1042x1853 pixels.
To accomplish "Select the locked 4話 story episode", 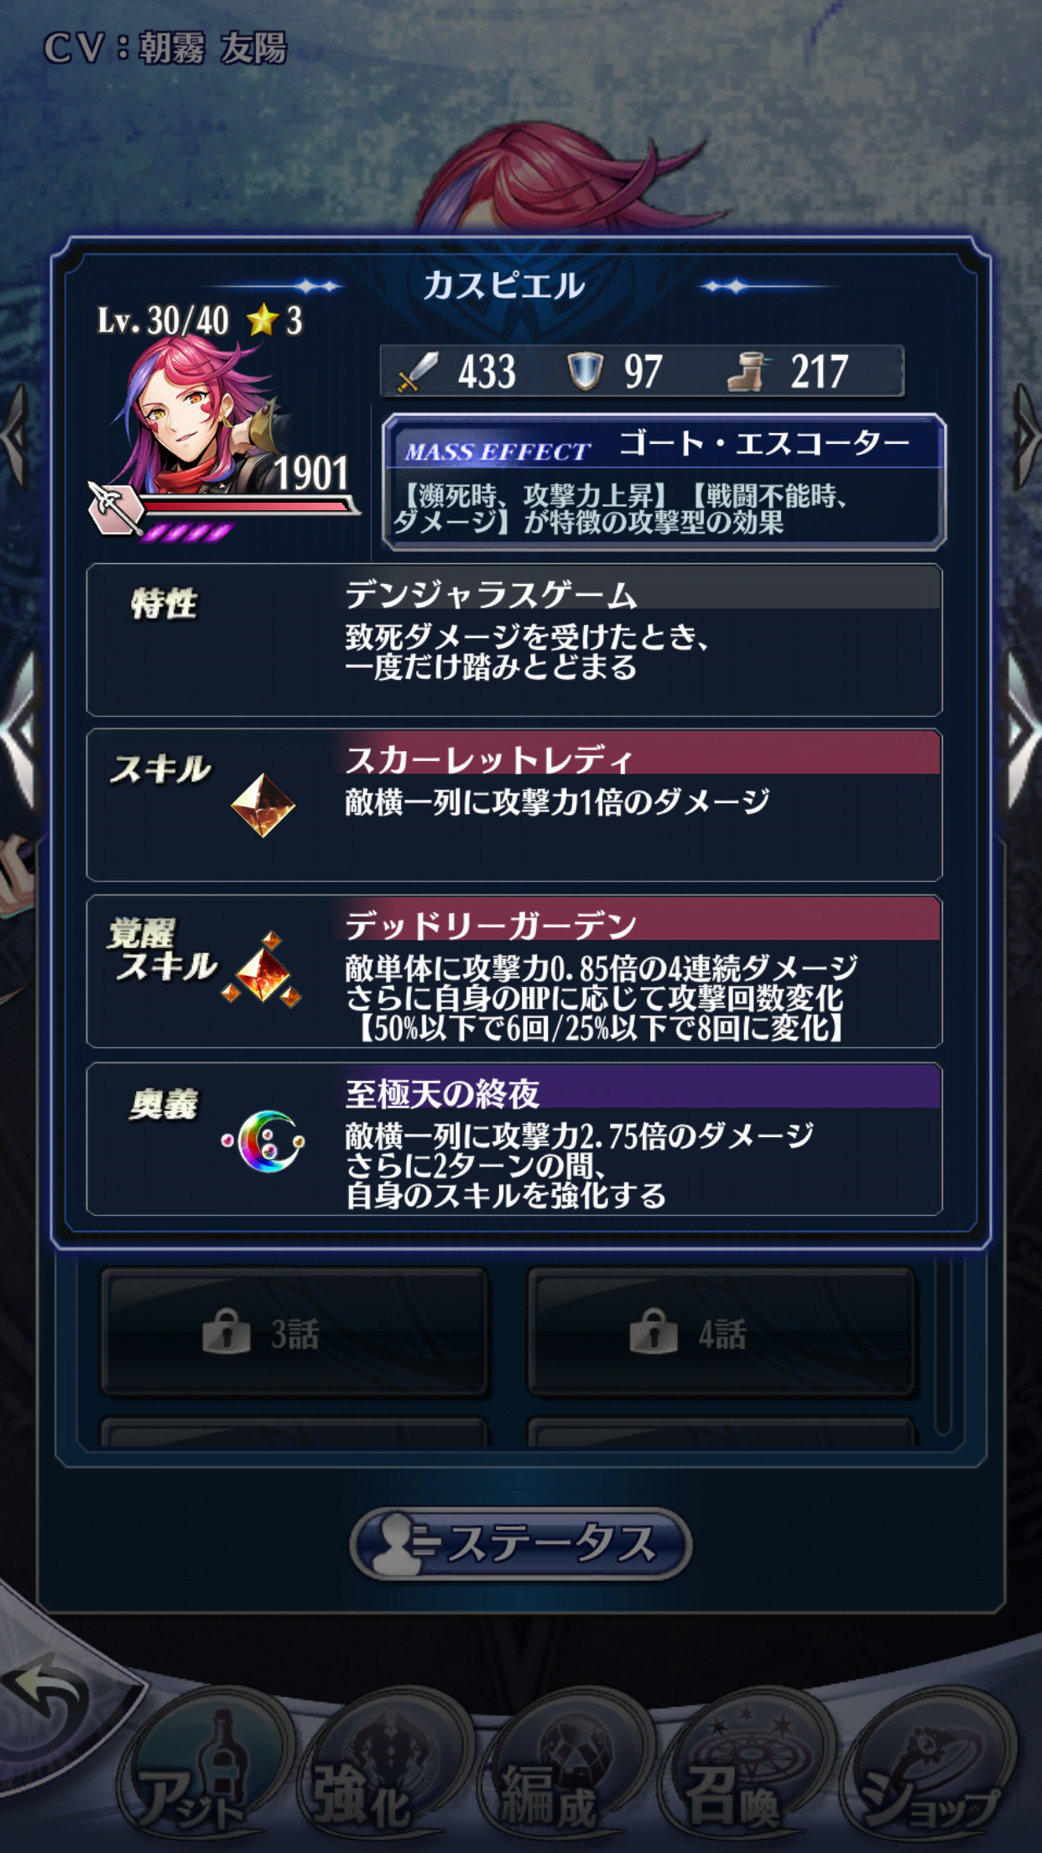I will 722,1333.
